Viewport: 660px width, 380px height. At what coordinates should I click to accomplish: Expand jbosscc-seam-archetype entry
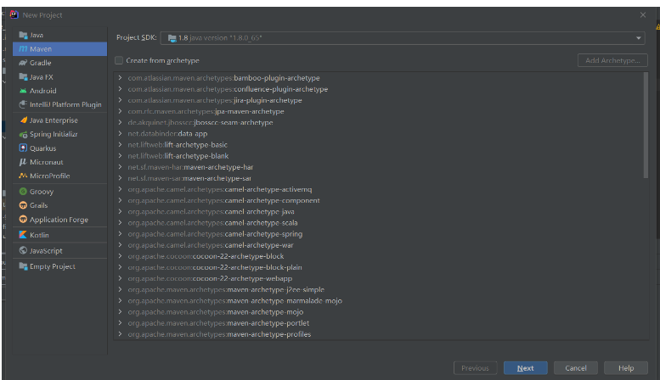120,122
